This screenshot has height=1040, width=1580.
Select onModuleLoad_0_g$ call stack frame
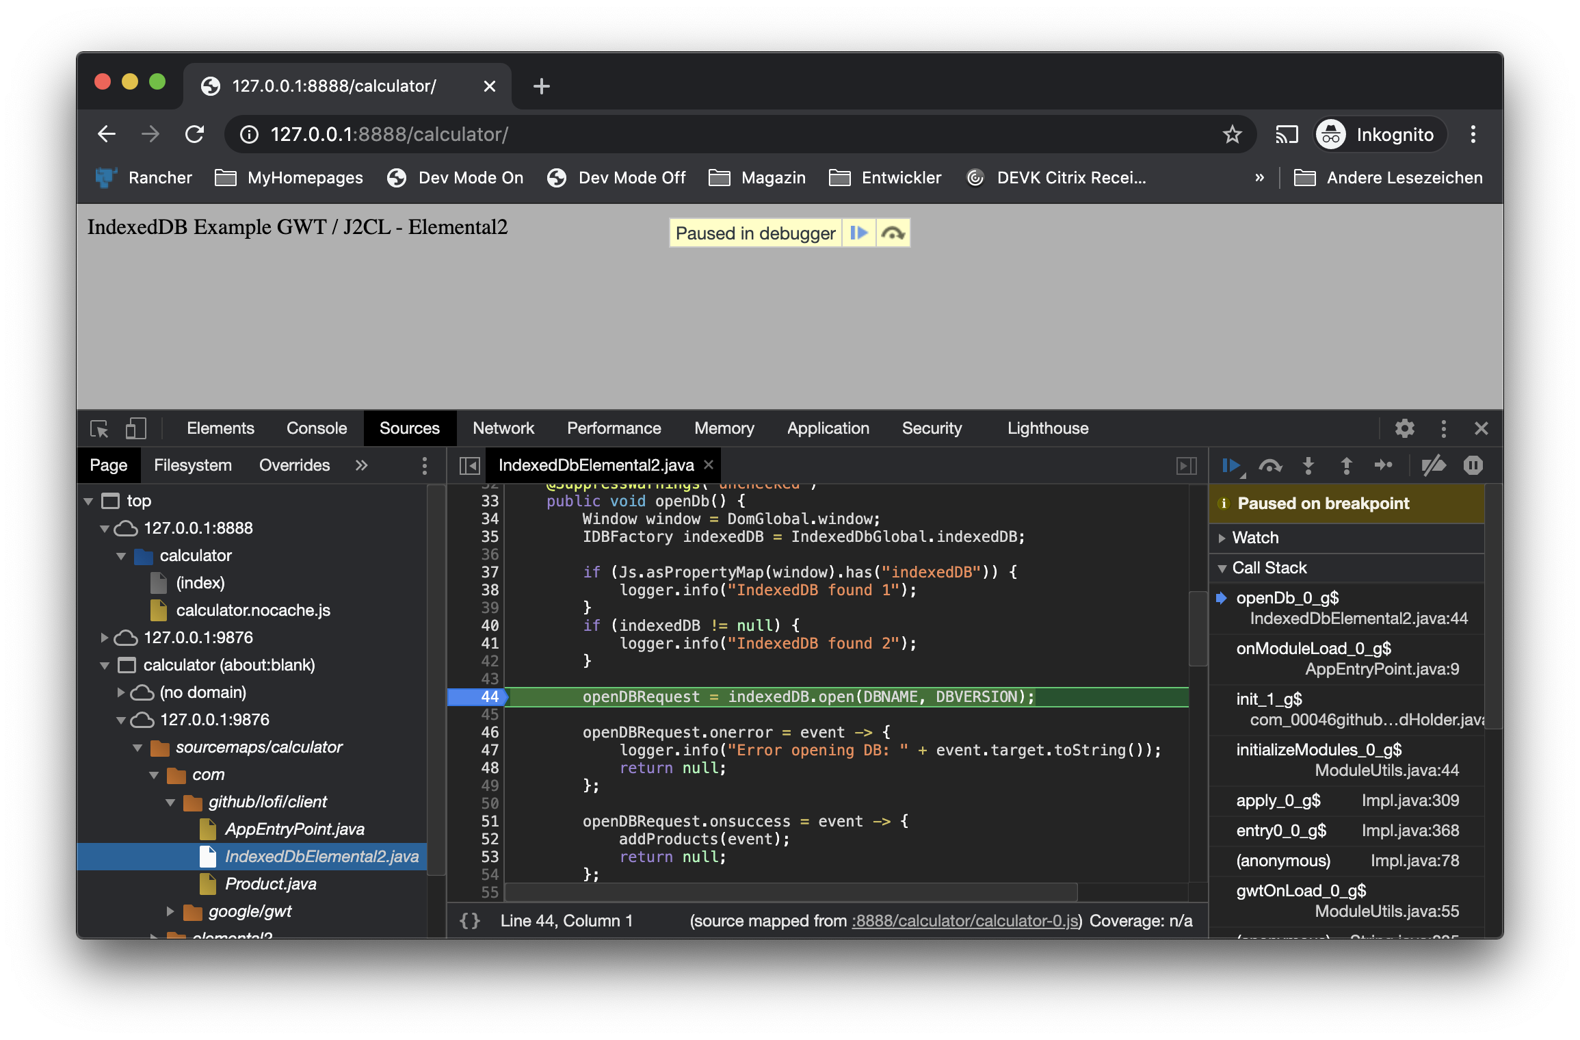point(1313,649)
